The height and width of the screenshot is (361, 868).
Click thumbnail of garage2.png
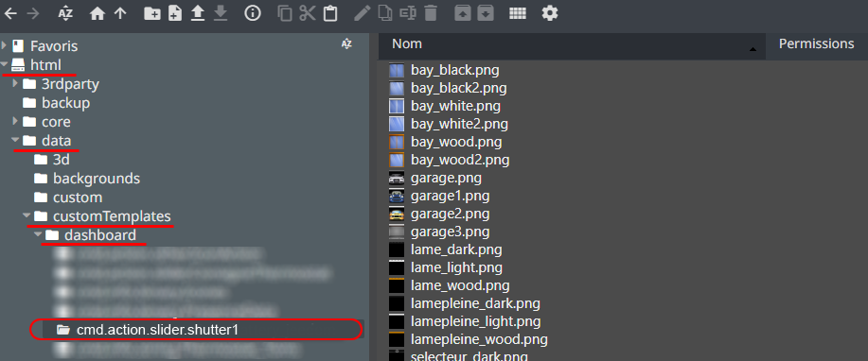click(397, 214)
